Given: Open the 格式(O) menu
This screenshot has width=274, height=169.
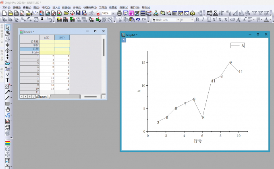Looking at the screenshot, I should pyautogui.click(x=46, y=8).
